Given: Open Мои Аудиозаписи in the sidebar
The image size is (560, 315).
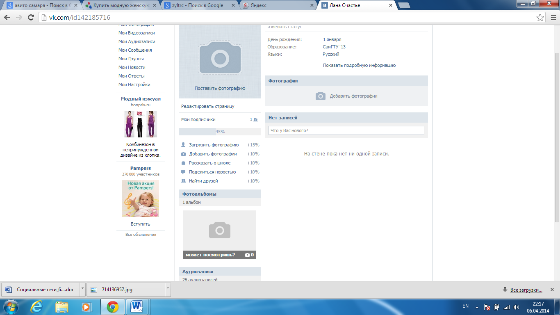Looking at the screenshot, I should click(137, 41).
